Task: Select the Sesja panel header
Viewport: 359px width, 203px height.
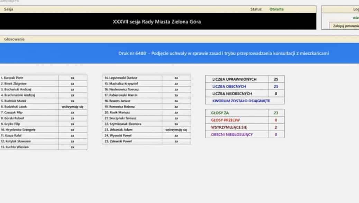Action: (x=9, y=9)
